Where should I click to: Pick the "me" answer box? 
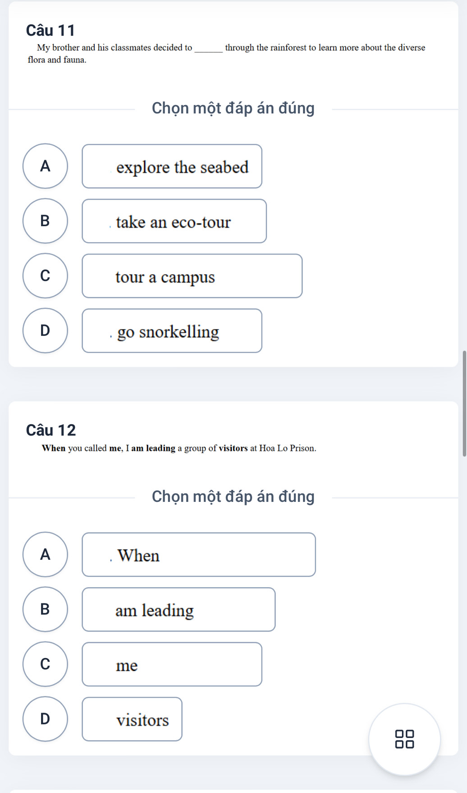[x=172, y=664]
